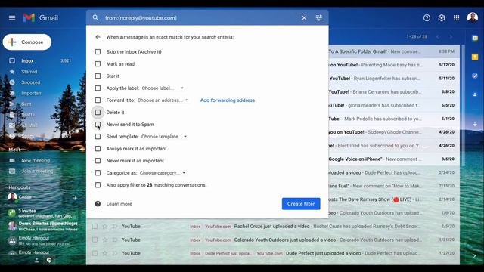The image size is (484, 272).
Task: Go to the next page arrow
Action: [x=451, y=37]
